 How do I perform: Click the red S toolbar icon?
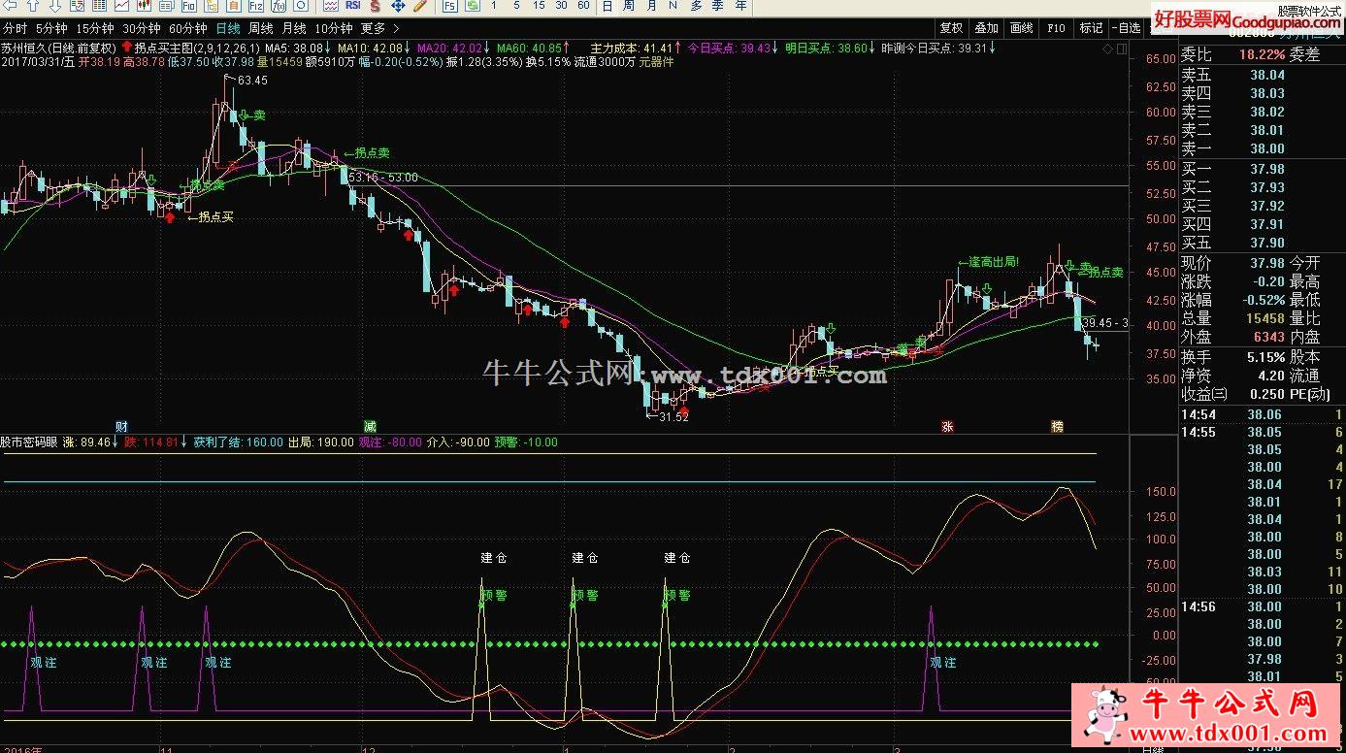coord(375,6)
